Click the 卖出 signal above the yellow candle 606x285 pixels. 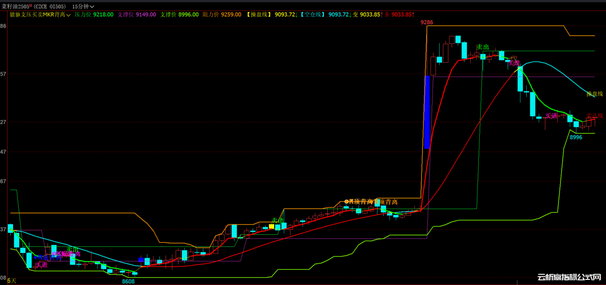[x=278, y=220]
